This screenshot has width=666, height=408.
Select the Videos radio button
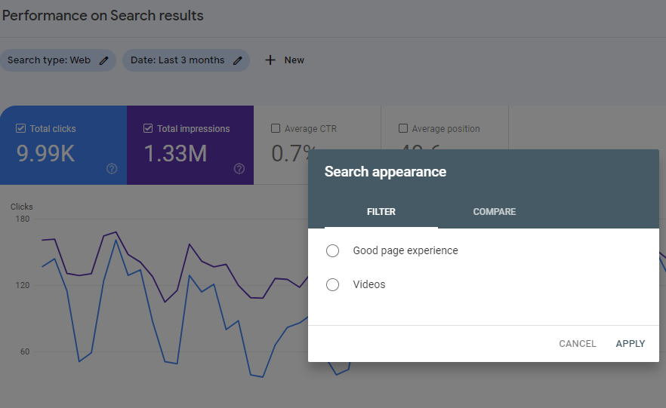[x=332, y=284]
